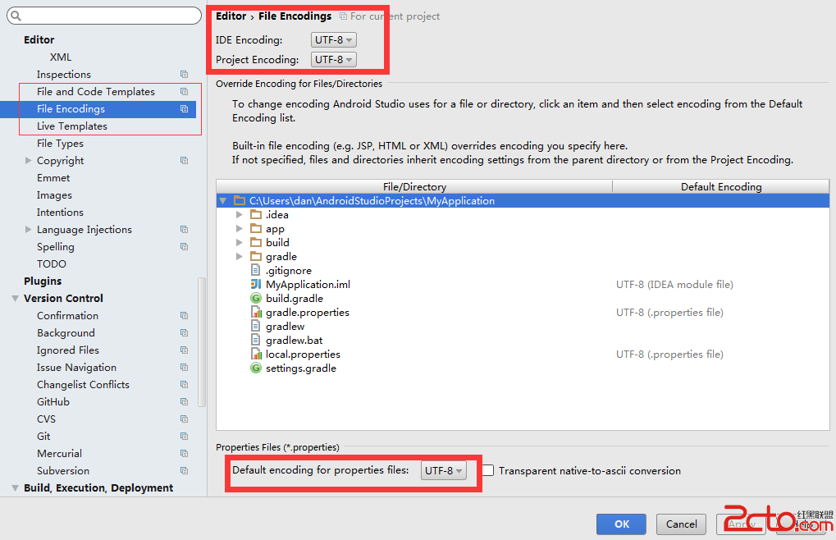
Task: Click the project icon next to File and Code Templates
Action: tap(184, 92)
